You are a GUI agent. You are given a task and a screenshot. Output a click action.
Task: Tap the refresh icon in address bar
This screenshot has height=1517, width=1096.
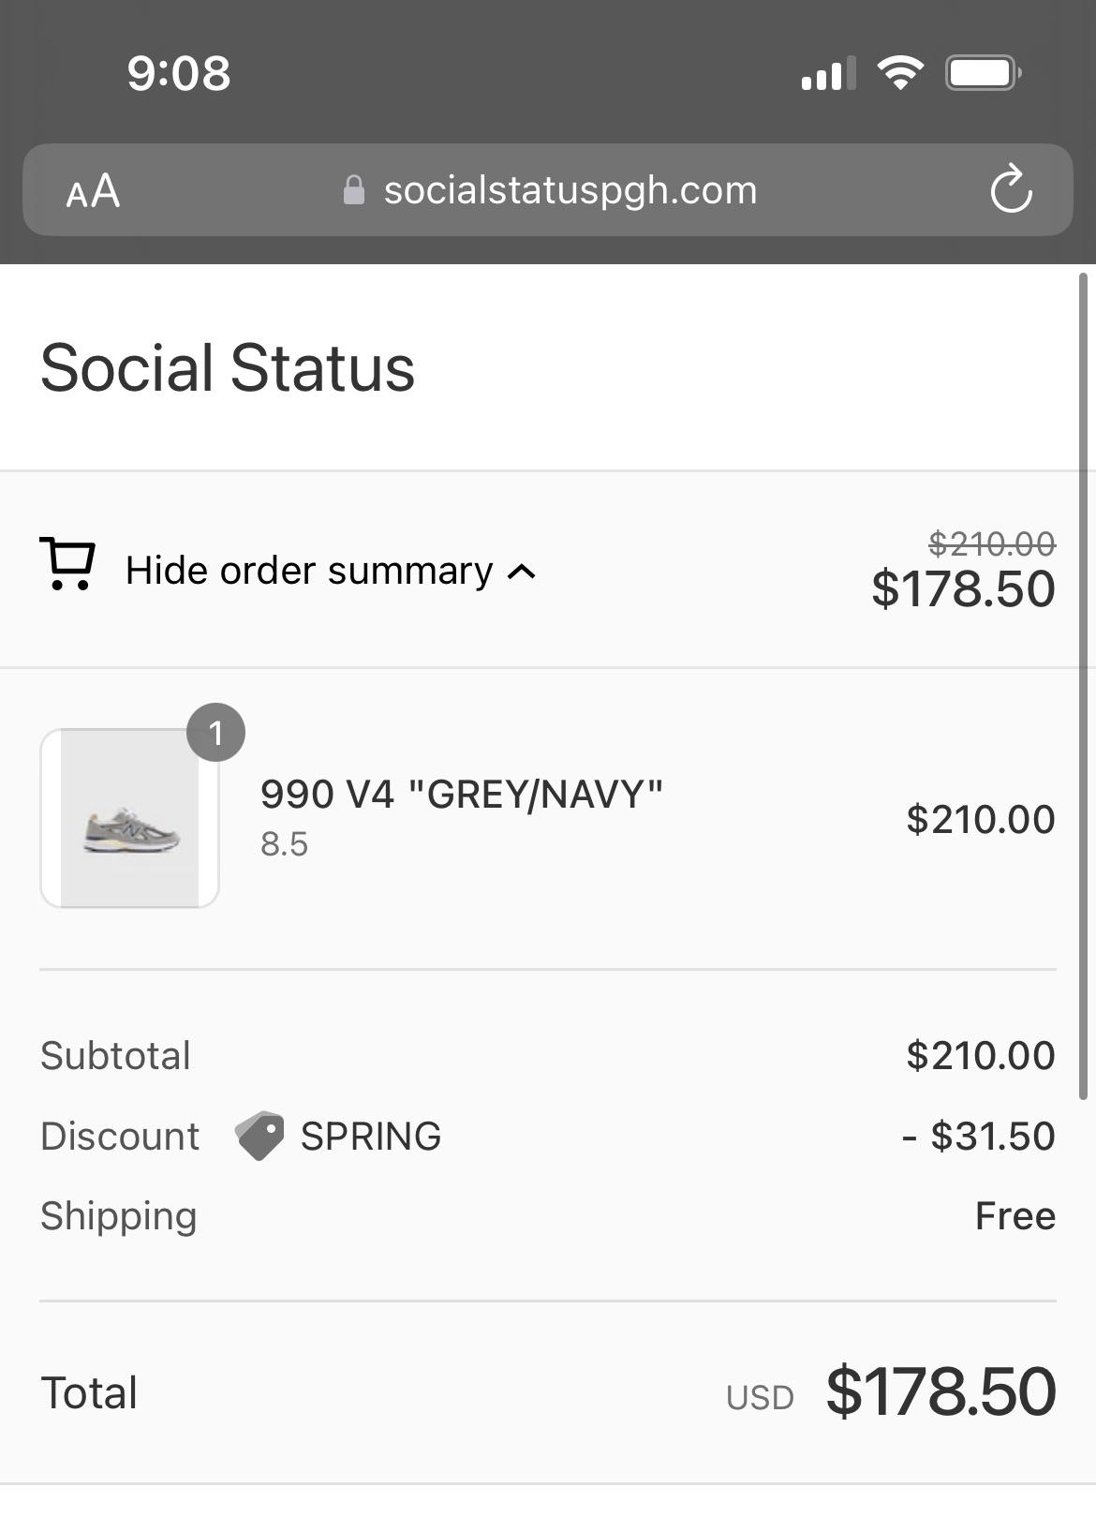pos(1010,190)
